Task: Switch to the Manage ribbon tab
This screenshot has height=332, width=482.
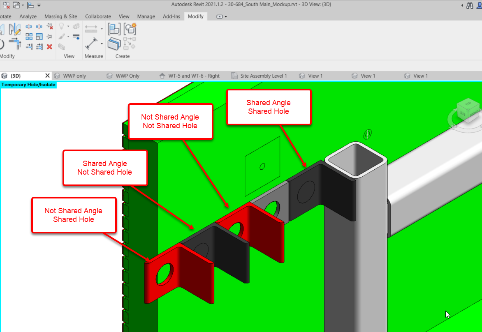Action: tap(146, 16)
